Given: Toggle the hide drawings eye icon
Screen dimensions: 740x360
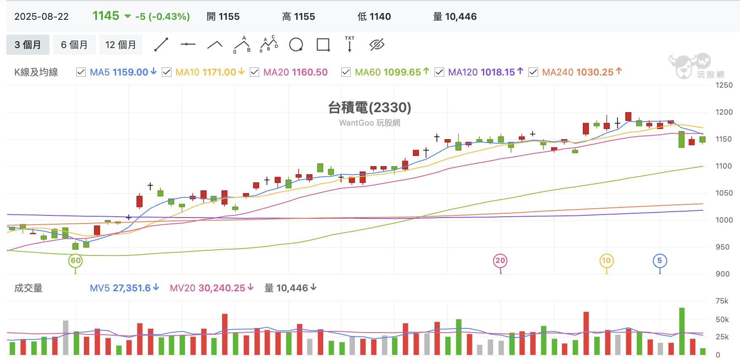Looking at the screenshot, I should 377,44.
